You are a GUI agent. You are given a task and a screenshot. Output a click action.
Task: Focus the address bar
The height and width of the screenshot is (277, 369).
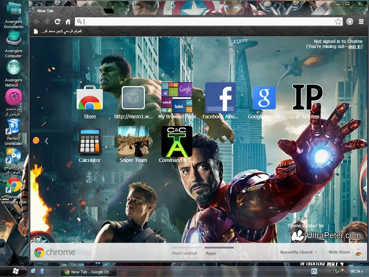209,22
